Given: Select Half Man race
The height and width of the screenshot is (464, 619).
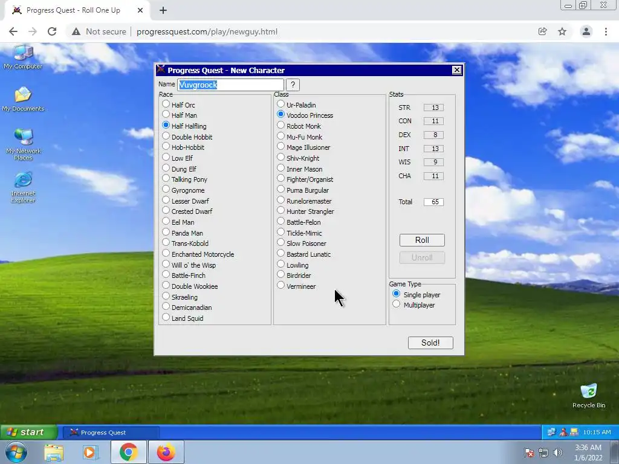Looking at the screenshot, I should (166, 114).
